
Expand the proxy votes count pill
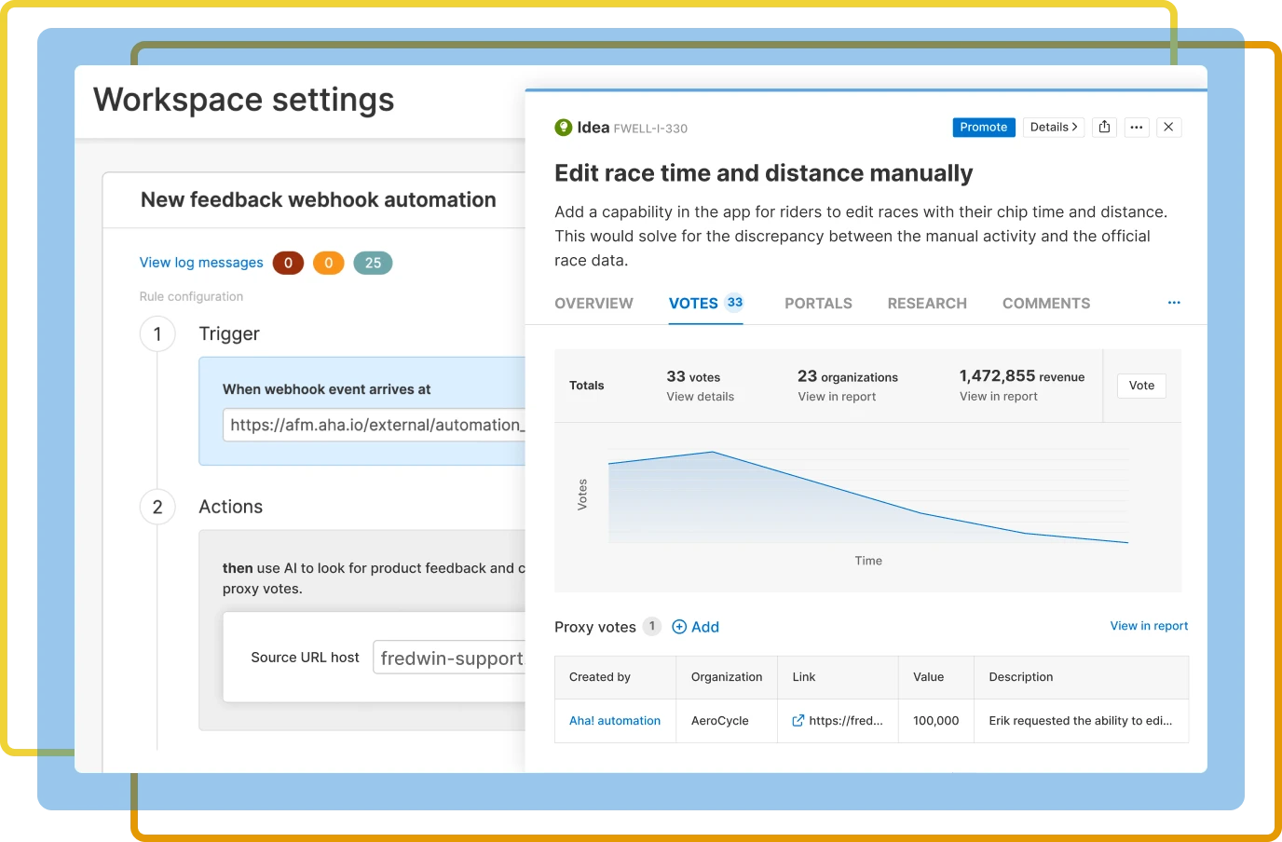[652, 627]
